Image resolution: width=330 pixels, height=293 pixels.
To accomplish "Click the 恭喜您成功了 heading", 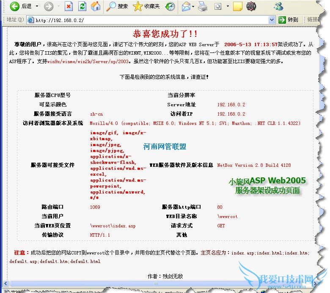I will coord(165,34).
